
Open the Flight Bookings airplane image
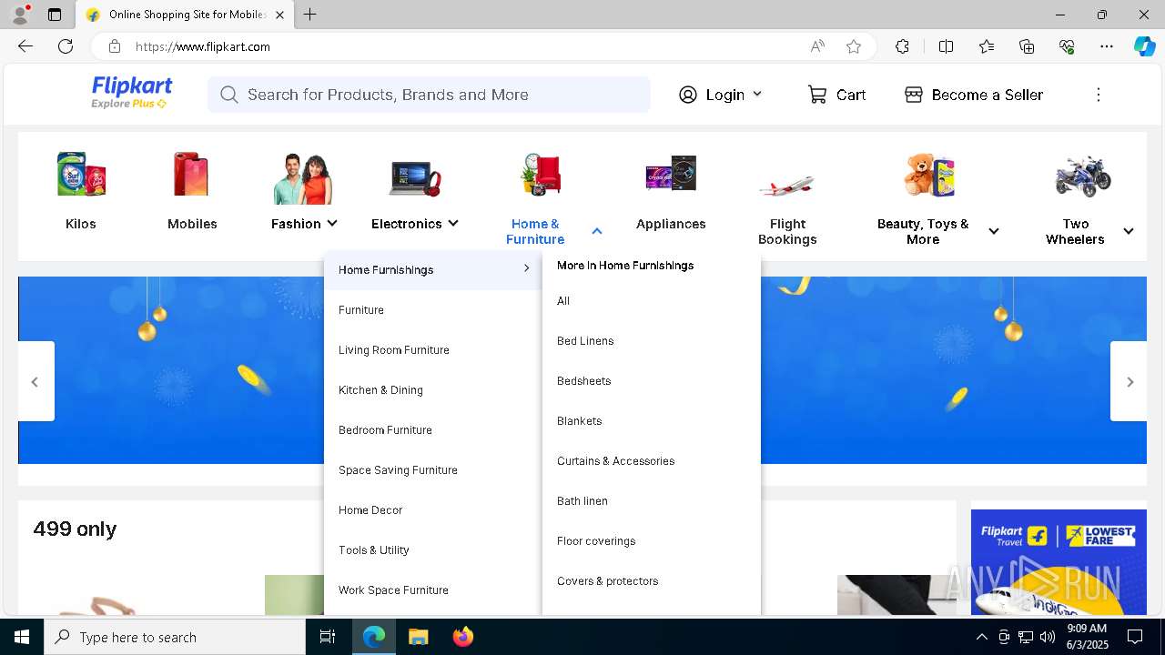787,185
